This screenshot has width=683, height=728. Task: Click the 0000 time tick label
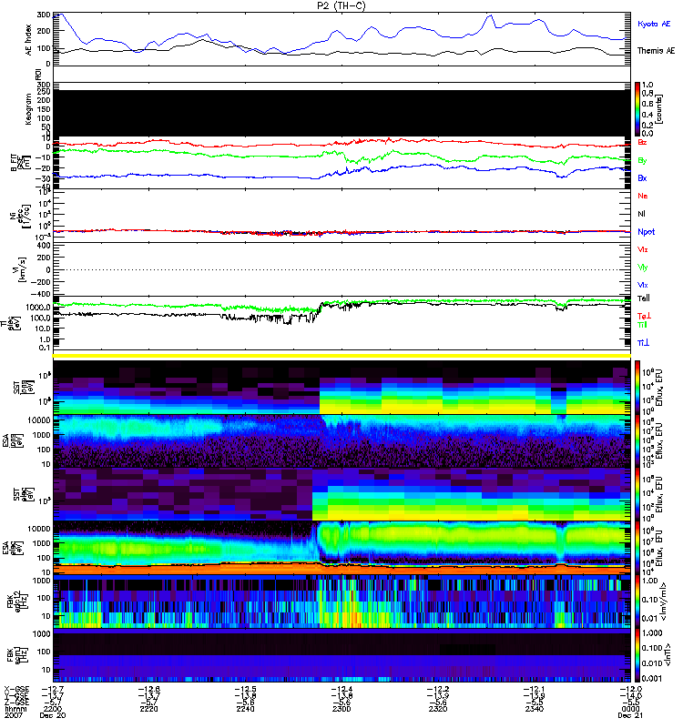pos(630,709)
